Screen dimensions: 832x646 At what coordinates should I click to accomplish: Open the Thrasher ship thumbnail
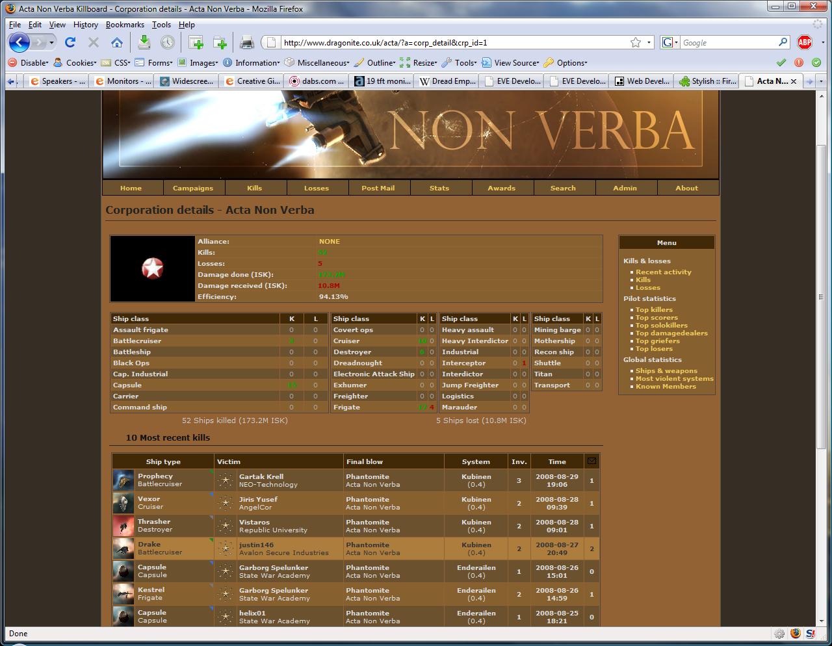(123, 526)
